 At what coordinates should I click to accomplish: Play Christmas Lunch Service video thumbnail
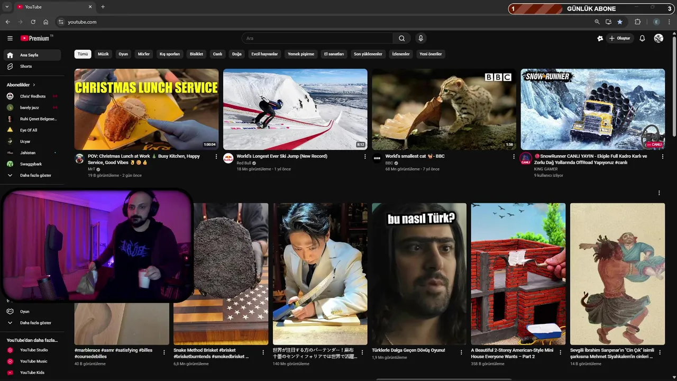click(x=147, y=109)
